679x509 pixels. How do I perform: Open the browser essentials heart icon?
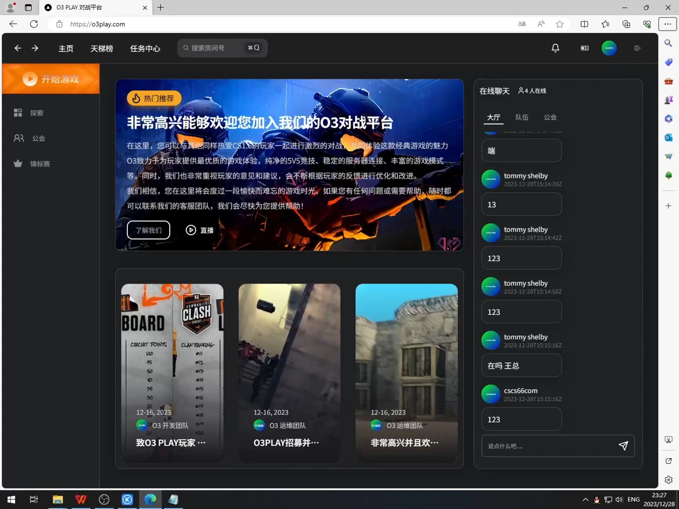tap(647, 24)
